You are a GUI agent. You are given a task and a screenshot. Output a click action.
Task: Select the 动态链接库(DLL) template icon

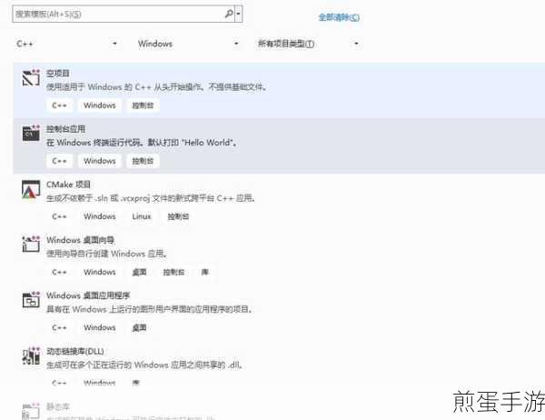pos(31,355)
